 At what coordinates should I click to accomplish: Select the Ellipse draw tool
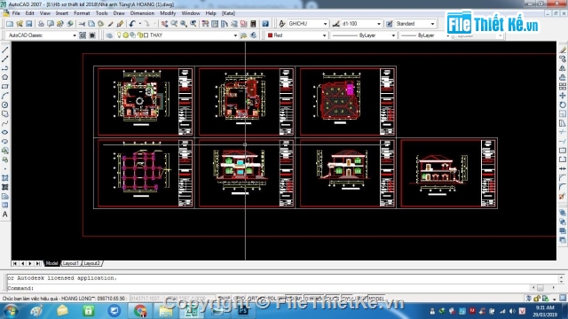coord(5,132)
